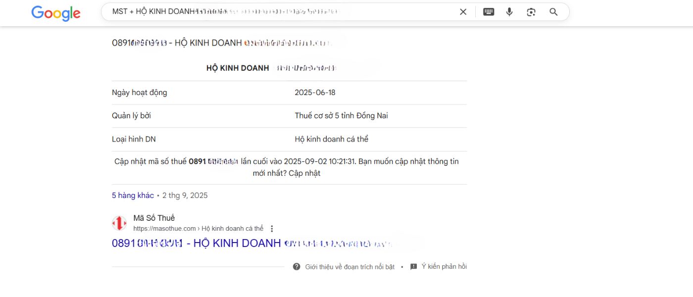Open the Google homepage logo
This screenshot has height=297, width=693.
[x=56, y=12]
